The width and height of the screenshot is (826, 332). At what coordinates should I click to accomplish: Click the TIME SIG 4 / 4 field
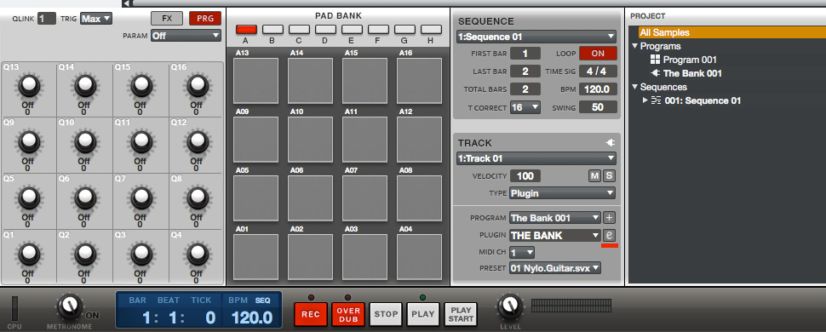click(x=598, y=72)
